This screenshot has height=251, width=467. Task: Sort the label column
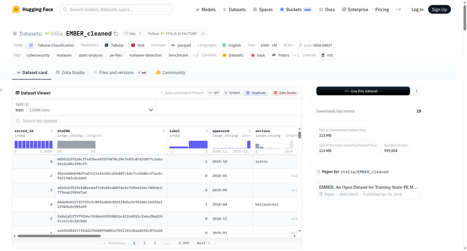point(207,131)
